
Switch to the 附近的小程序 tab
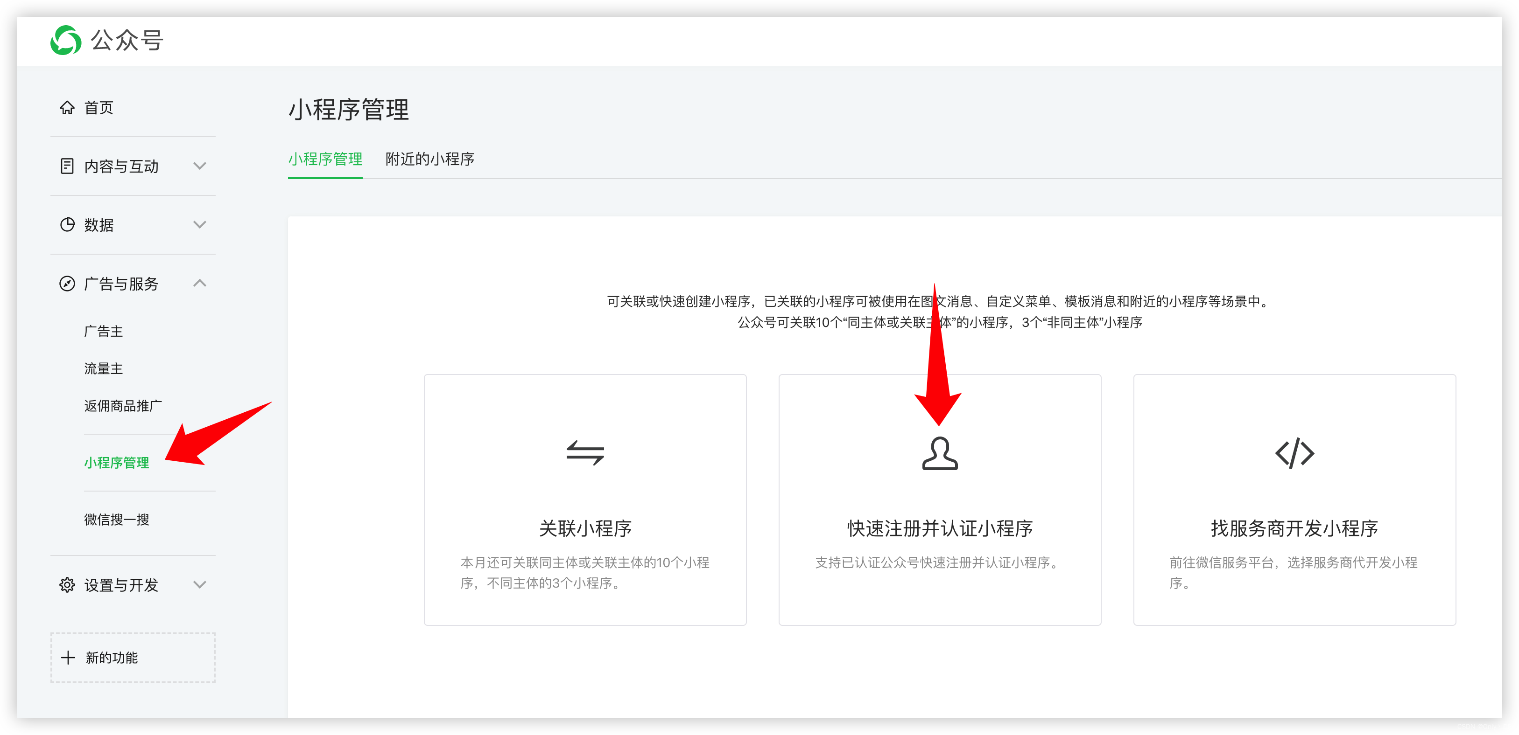[429, 159]
